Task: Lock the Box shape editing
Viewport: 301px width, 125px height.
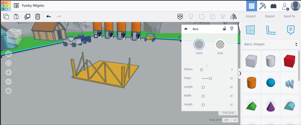Action: (224, 29)
